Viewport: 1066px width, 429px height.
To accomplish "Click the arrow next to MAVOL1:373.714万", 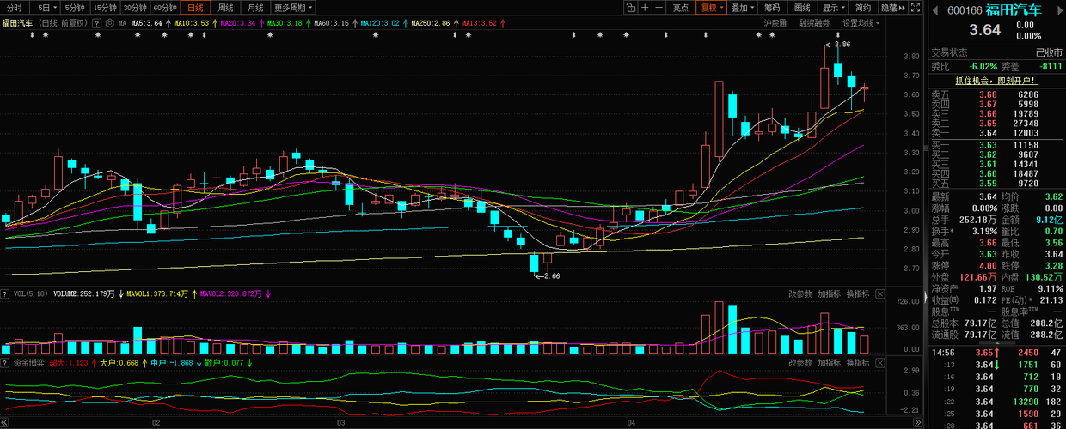I will pyautogui.click(x=193, y=293).
